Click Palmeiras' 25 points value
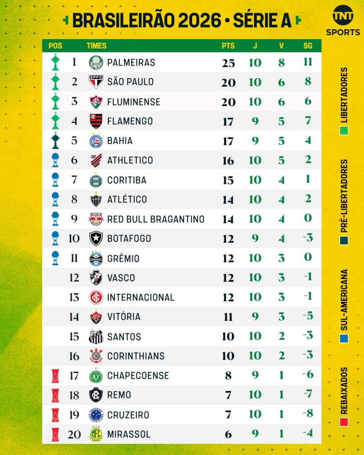The height and width of the screenshot is (455, 364). pyautogui.click(x=228, y=63)
